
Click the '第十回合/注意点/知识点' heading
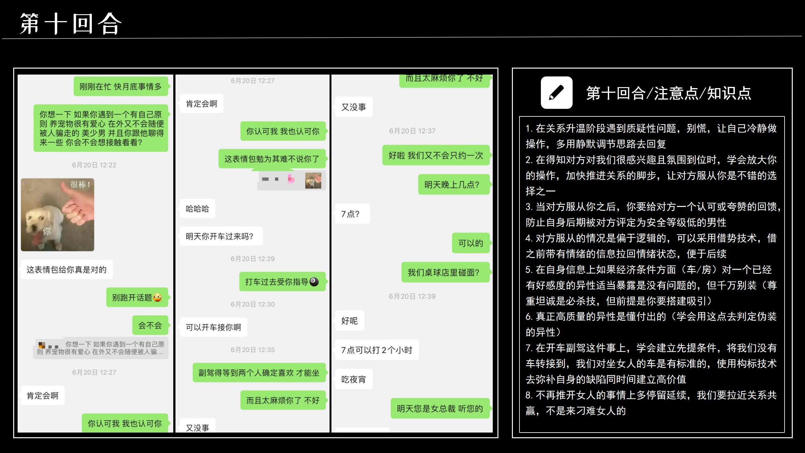pos(669,93)
